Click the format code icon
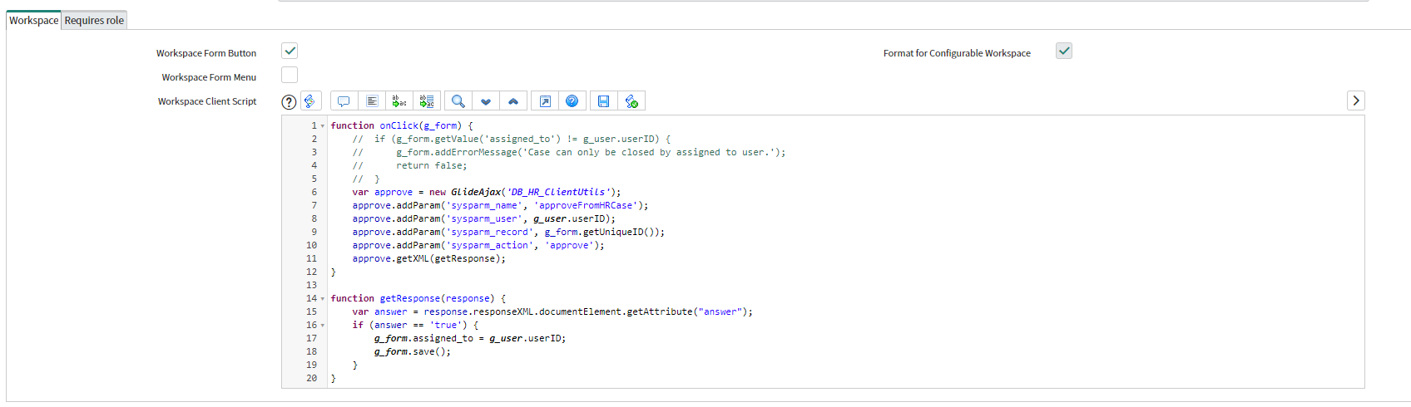This screenshot has height=407, width=1411. [x=372, y=101]
